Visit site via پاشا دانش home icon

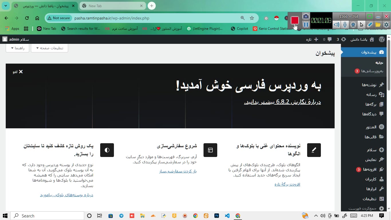[x=372, y=39]
